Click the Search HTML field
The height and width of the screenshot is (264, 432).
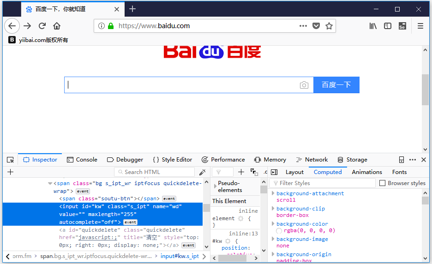click(x=154, y=172)
